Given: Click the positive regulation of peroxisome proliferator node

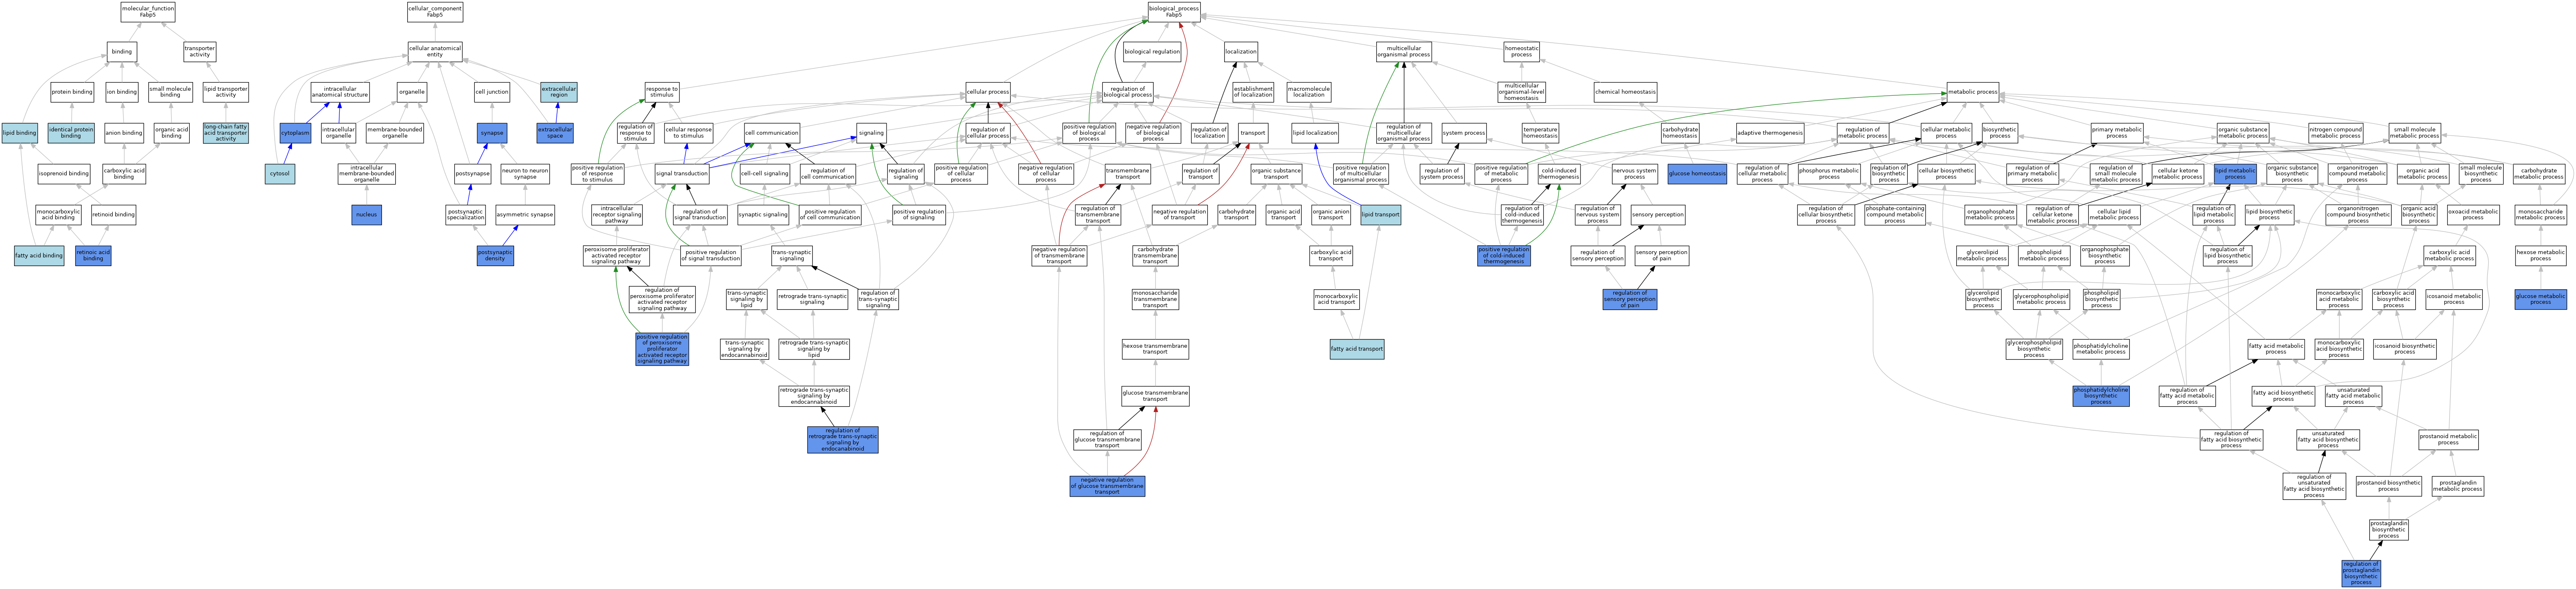Looking at the screenshot, I should [662, 349].
